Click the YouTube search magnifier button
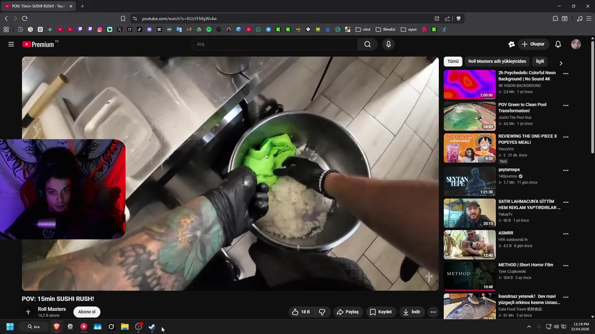 click(x=368, y=44)
